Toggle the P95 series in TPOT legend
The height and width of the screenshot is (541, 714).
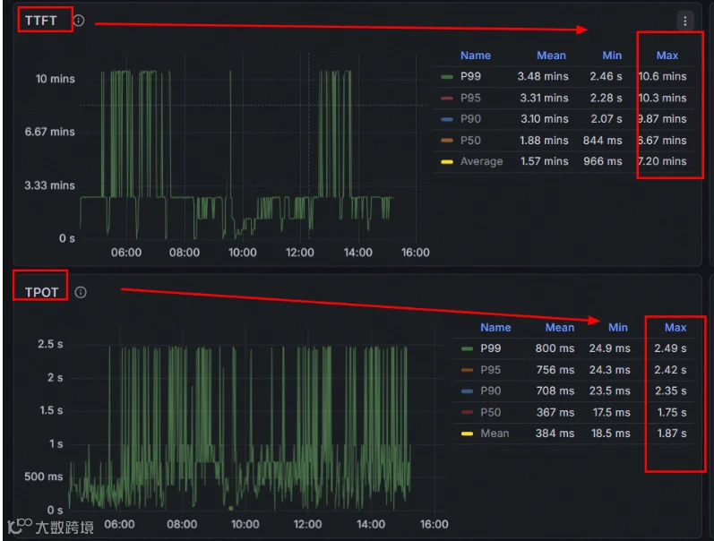pos(490,370)
